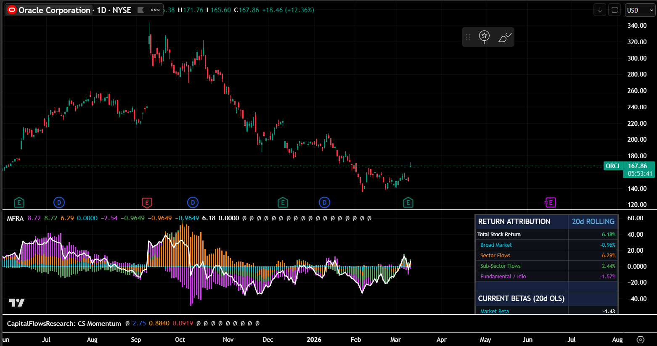This screenshot has width=657, height=346.
Task: Click the green earnings E marker in March
Action: [408, 203]
